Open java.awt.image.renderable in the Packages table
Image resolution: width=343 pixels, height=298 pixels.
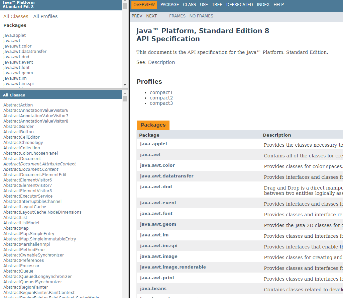pos(173,267)
